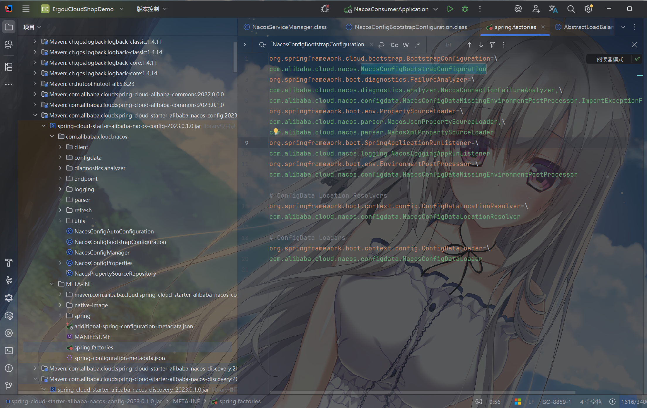
Task: Show more tool windows ellipsis
Action: (9, 84)
